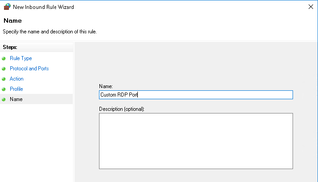Click the 'Name:' label above the input
This screenshot has width=318, height=182.
pos(106,86)
